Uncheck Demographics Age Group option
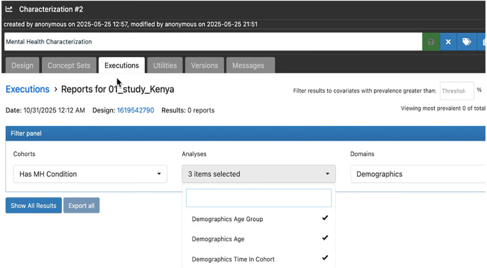487x268 pixels. [258, 219]
